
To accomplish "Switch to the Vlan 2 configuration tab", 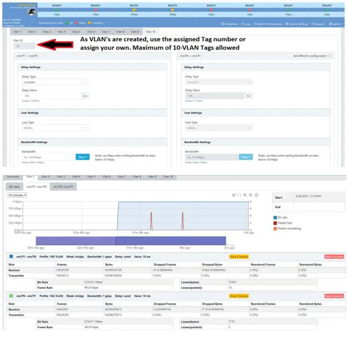I will pyautogui.click(x=32, y=32).
